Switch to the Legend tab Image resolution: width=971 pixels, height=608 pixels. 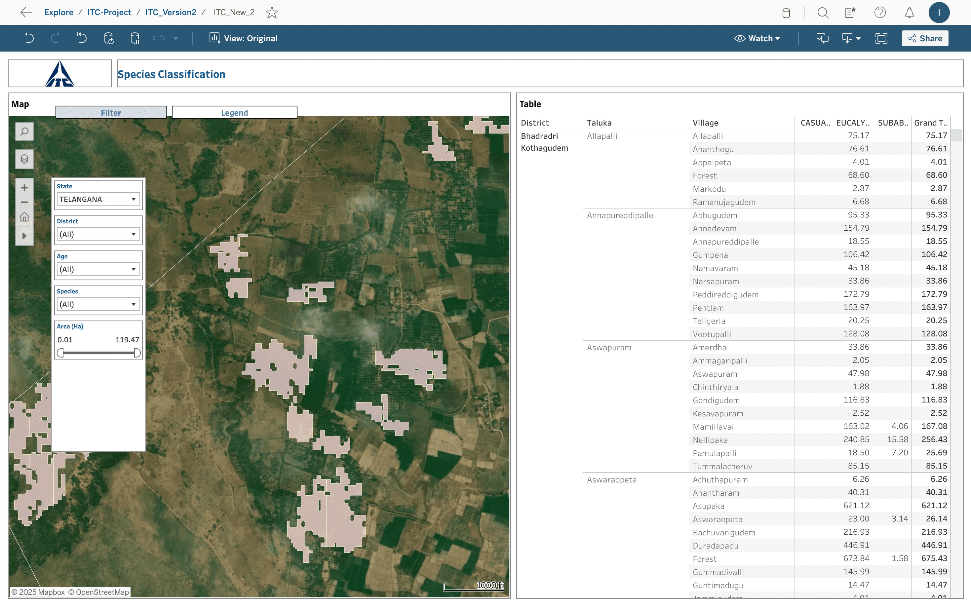click(x=234, y=113)
